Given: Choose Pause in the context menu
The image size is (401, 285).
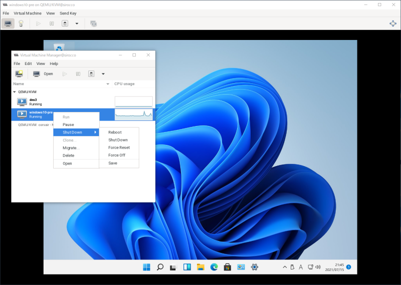Looking at the screenshot, I should point(76,124).
